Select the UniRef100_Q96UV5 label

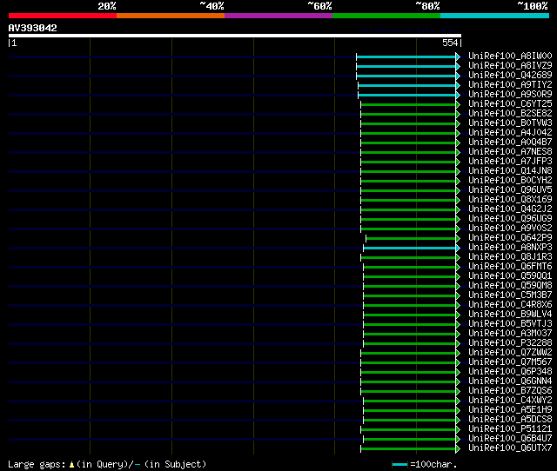pyautogui.click(x=510, y=190)
